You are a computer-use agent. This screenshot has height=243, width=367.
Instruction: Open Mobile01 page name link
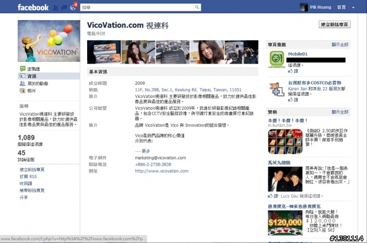tap(298, 54)
